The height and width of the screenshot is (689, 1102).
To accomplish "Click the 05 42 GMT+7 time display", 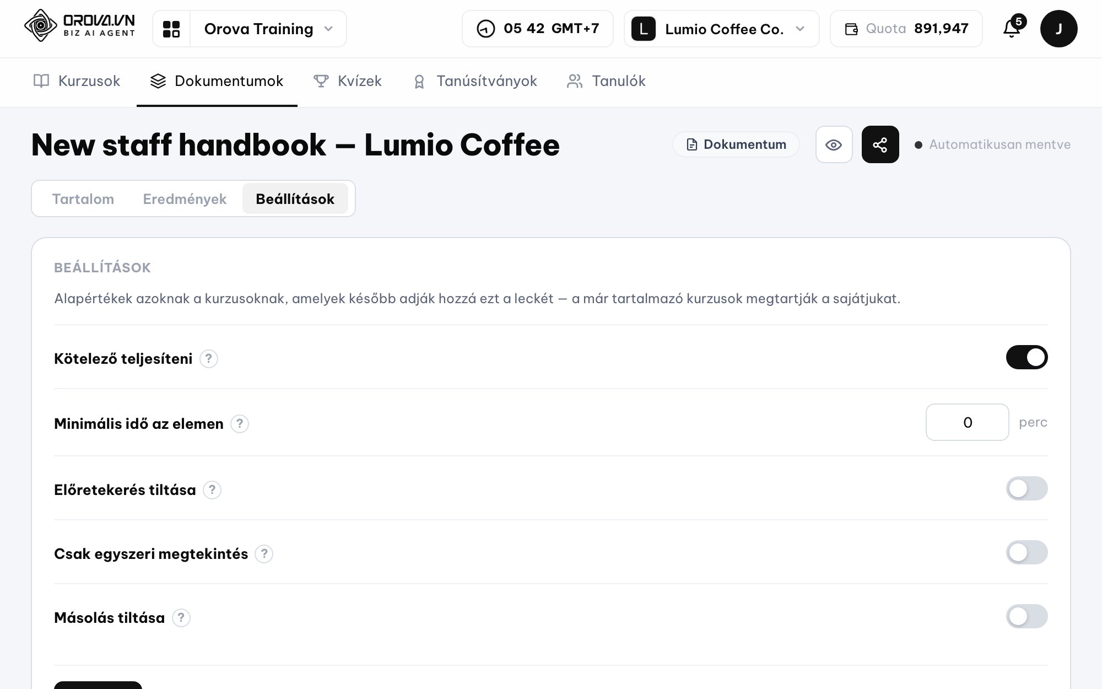I will [538, 29].
